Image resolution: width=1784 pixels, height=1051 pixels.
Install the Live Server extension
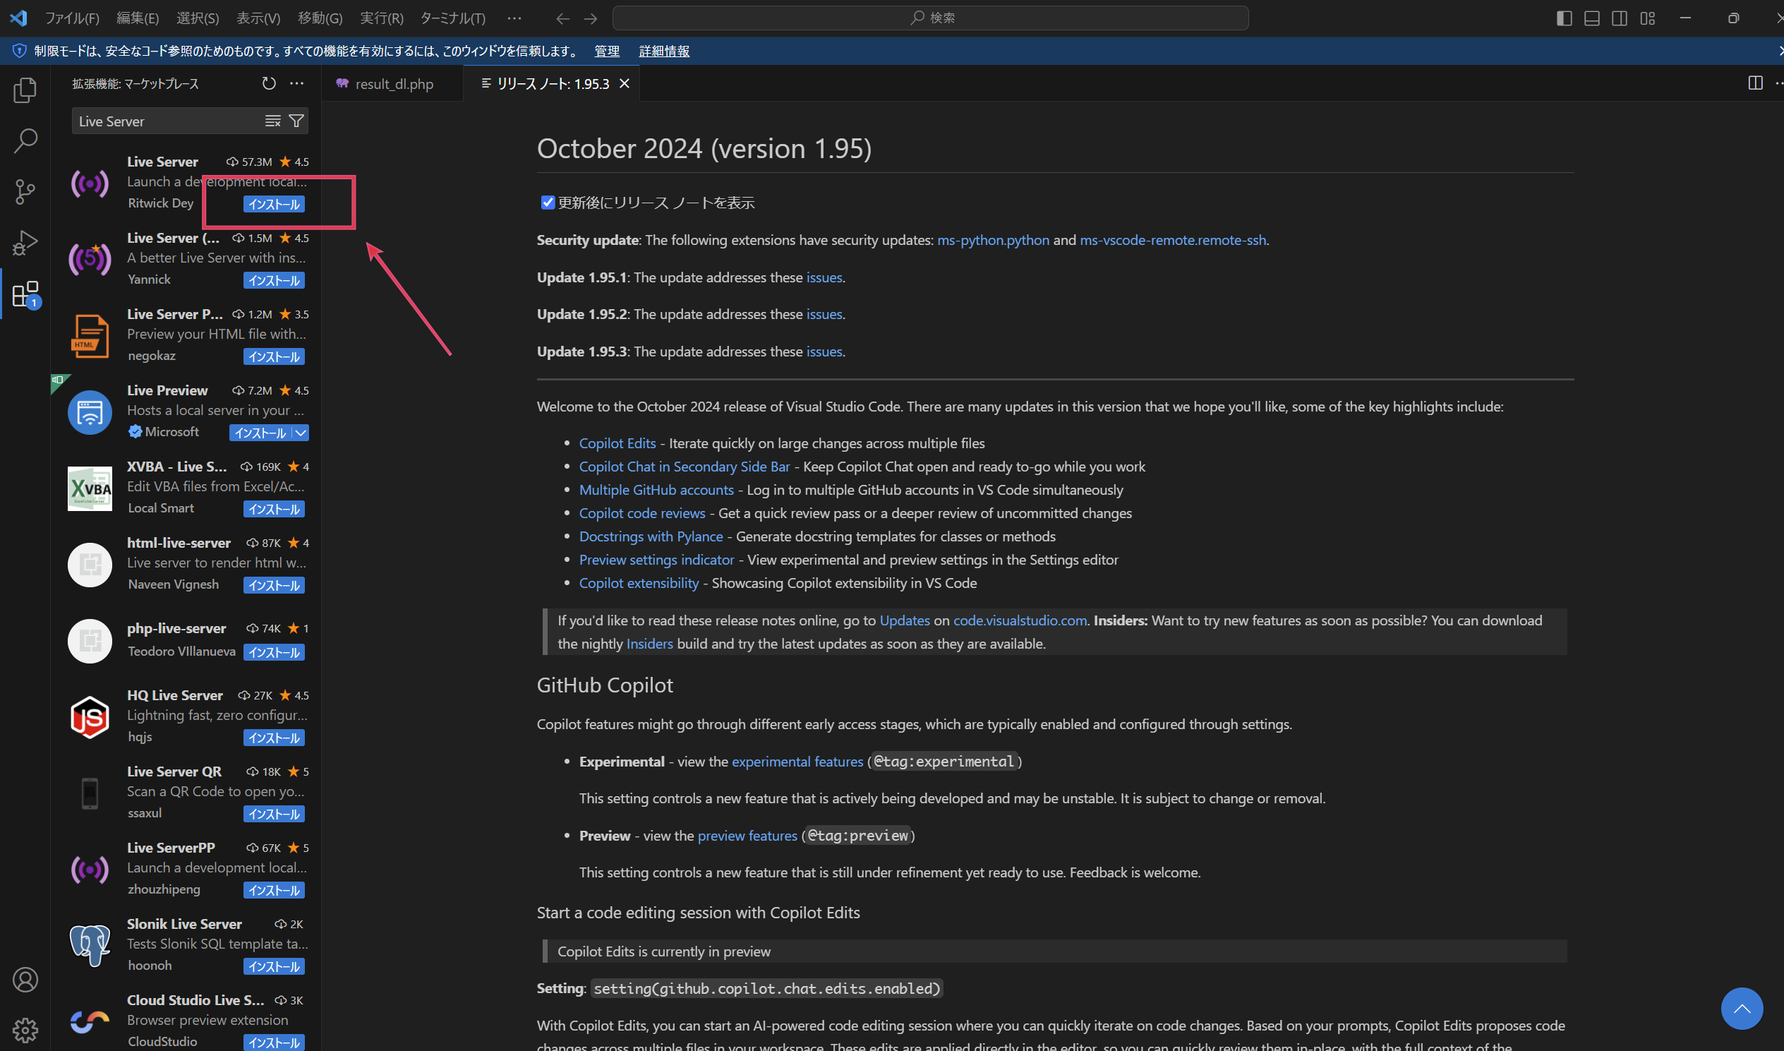(272, 204)
